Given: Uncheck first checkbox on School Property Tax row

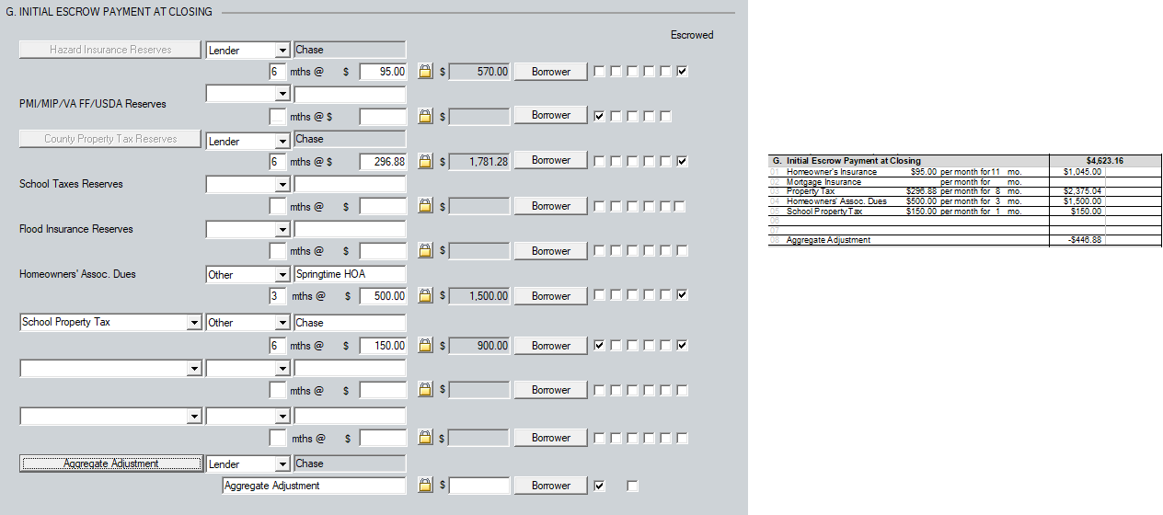Looking at the screenshot, I should (600, 346).
